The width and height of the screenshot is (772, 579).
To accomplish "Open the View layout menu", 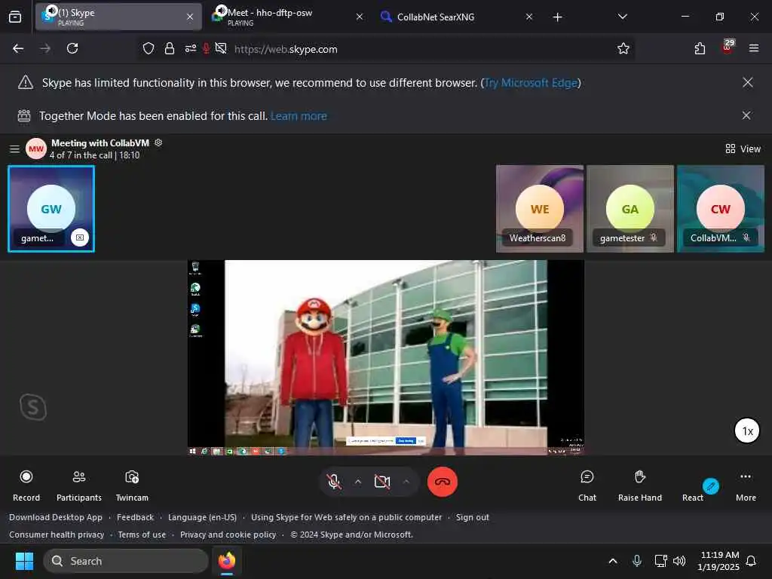I will tap(743, 149).
